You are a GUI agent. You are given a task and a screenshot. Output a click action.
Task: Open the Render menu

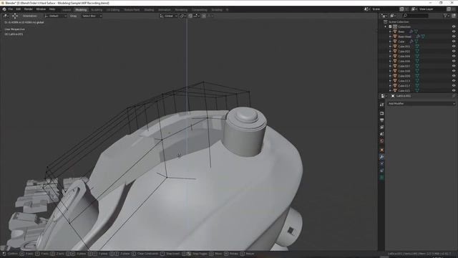click(x=29, y=9)
